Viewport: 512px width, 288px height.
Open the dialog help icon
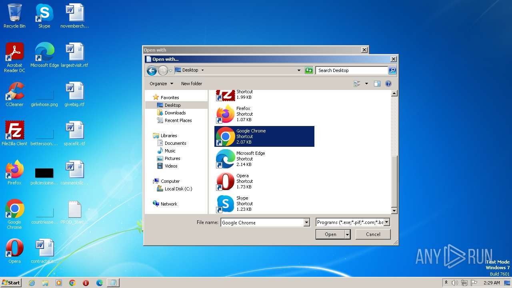pyautogui.click(x=388, y=84)
